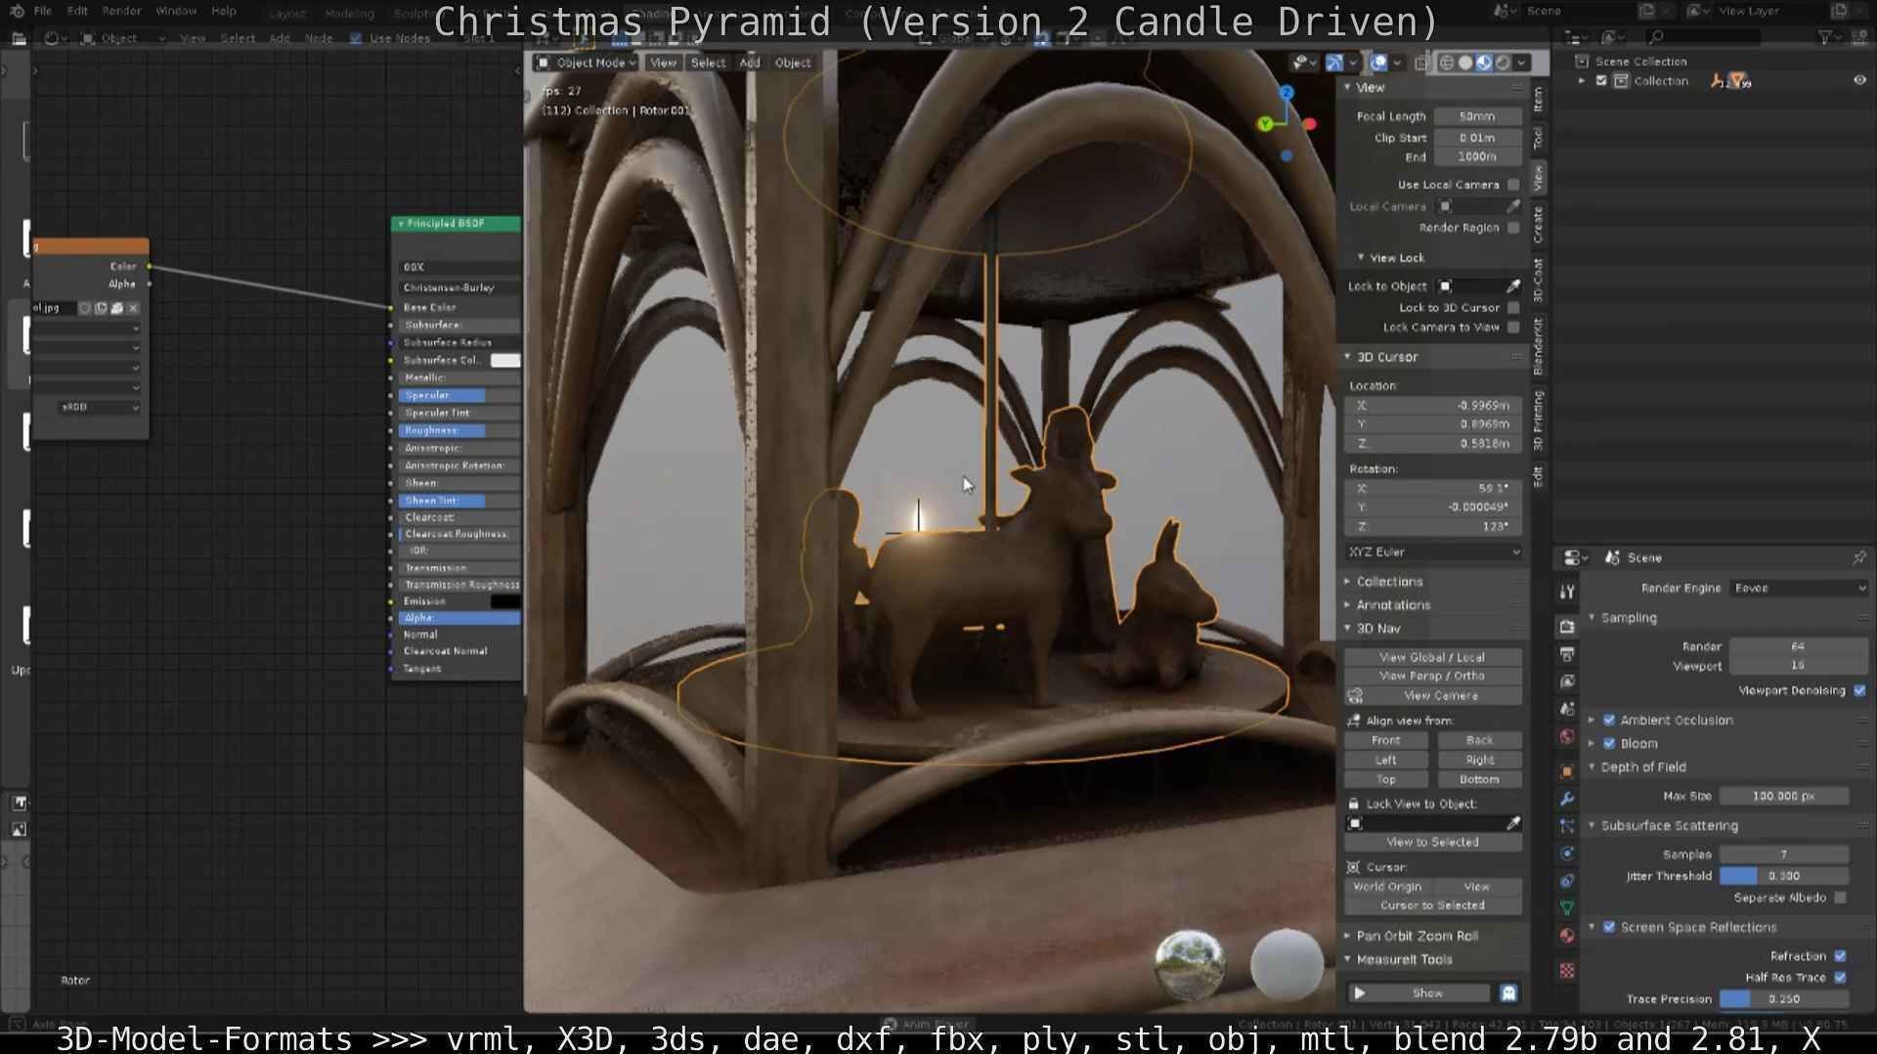Open the viewport Object menu

click(x=793, y=63)
